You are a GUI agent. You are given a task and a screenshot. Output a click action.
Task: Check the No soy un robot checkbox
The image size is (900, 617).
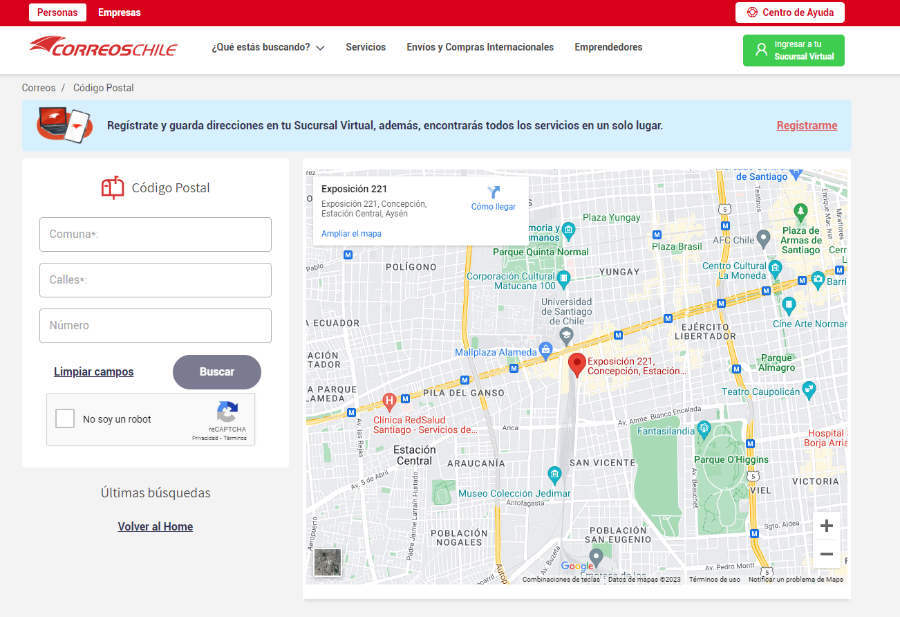click(65, 418)
